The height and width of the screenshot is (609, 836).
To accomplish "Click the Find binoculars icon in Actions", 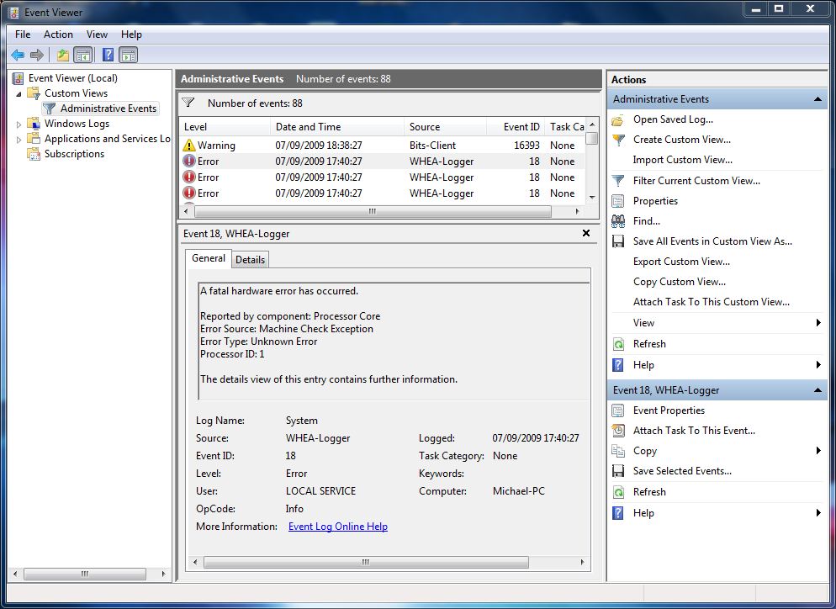I will pos(618,221).
